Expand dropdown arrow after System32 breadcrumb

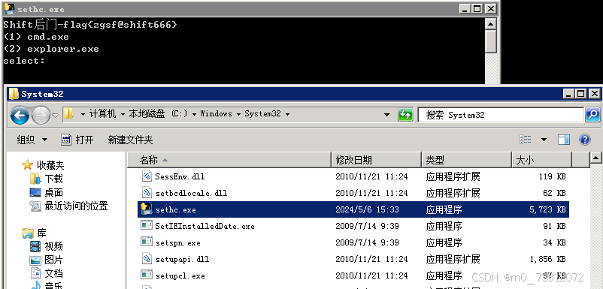(x=287, y=114)
